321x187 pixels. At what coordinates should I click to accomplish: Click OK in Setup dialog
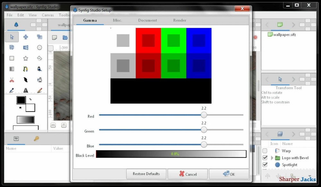[x=229, y=174]
